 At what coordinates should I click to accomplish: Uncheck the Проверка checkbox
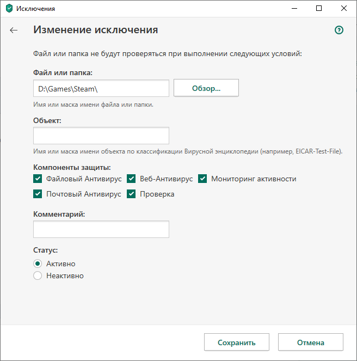coord(131,194)
